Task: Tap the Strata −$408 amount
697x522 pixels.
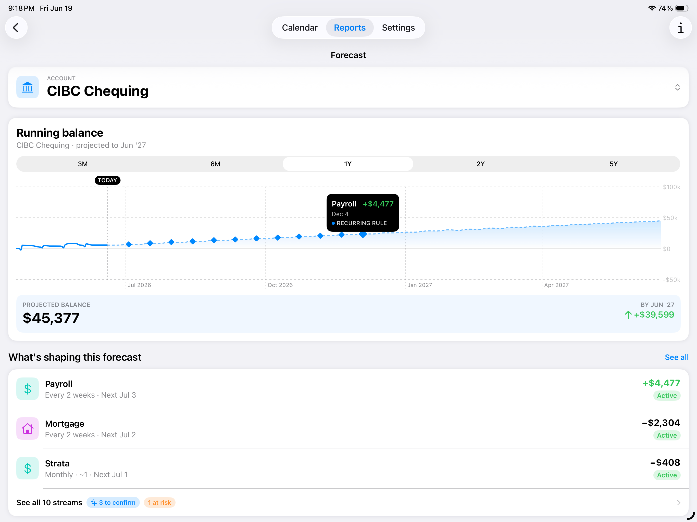Action: click(x=665, y=463)
